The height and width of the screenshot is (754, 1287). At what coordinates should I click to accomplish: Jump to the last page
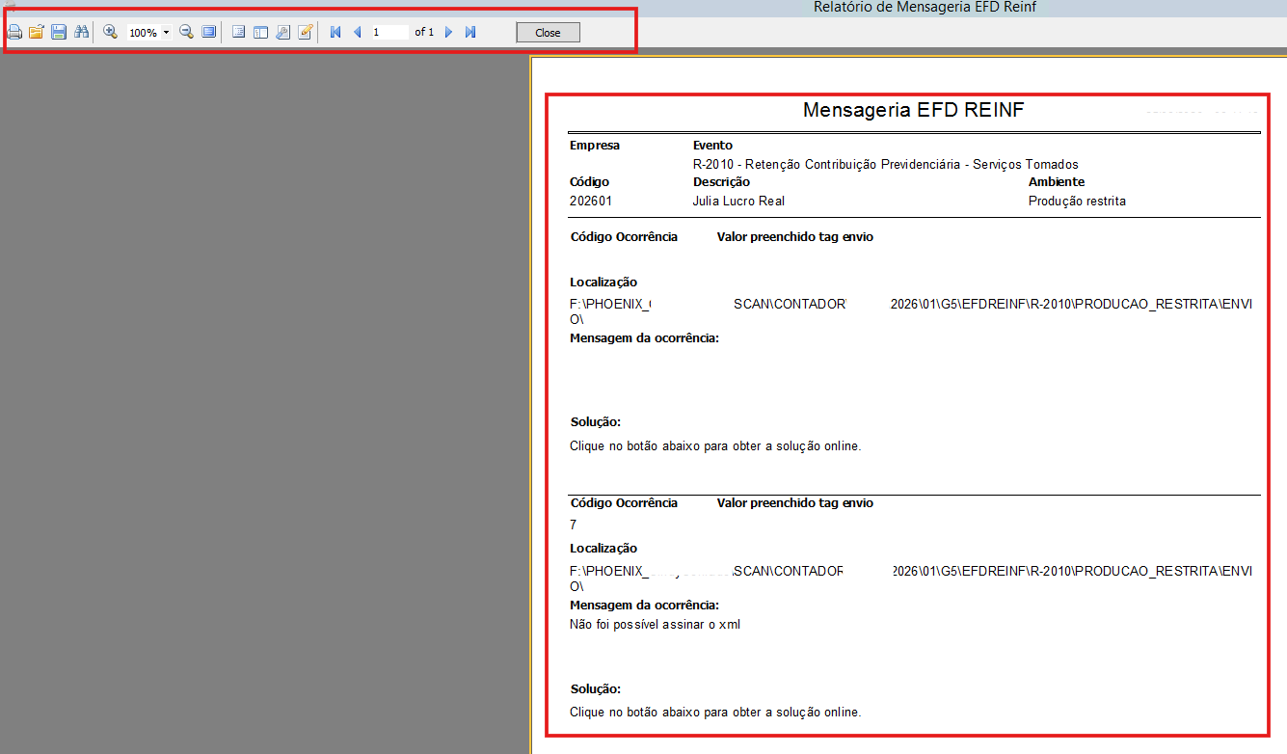470,32
